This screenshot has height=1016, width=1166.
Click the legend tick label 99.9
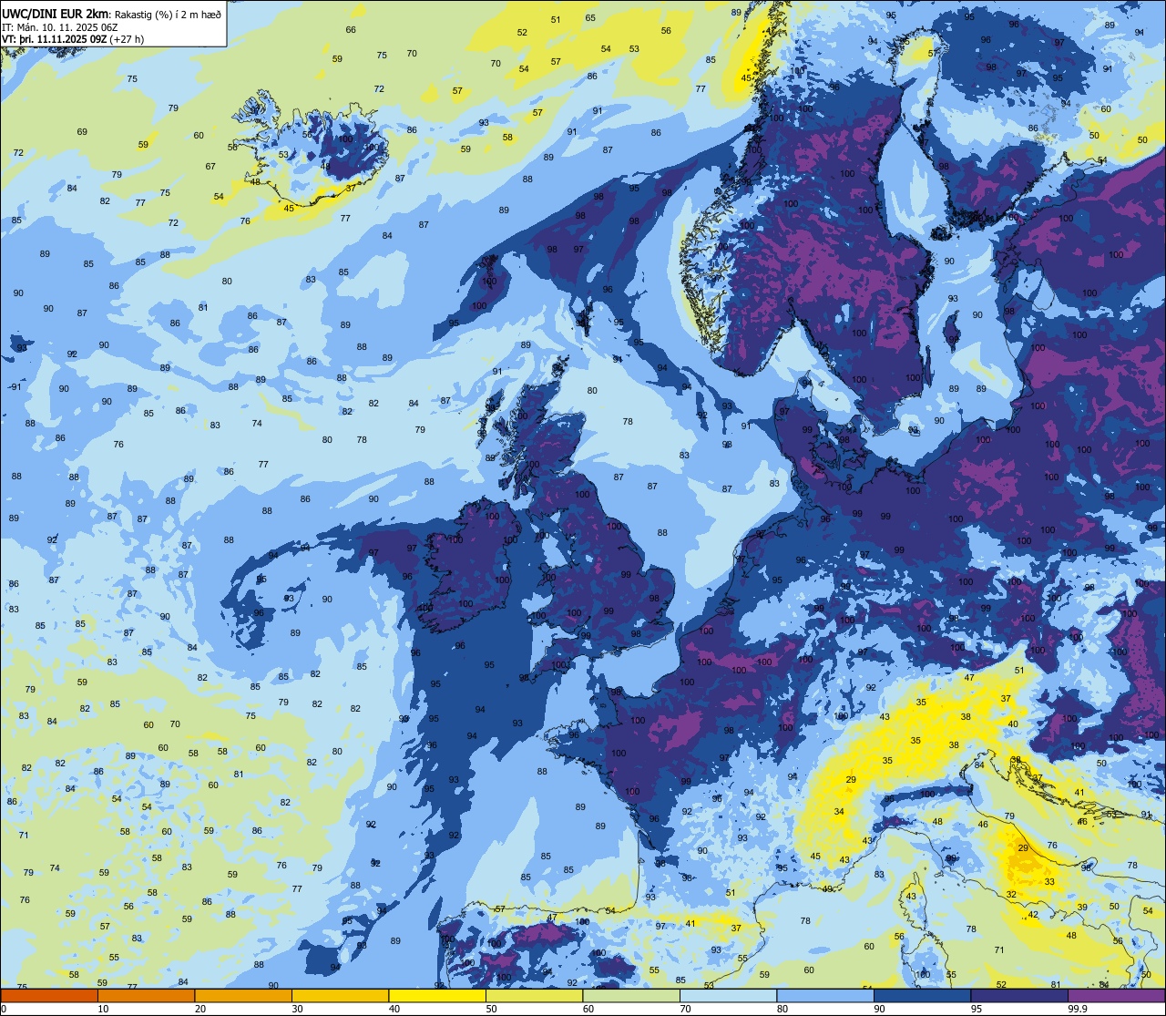point(1078,1009)
